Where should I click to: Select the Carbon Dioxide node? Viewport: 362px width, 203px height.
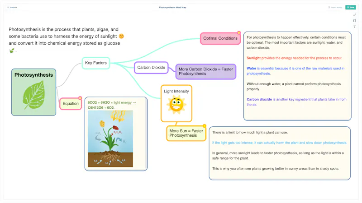151,67
